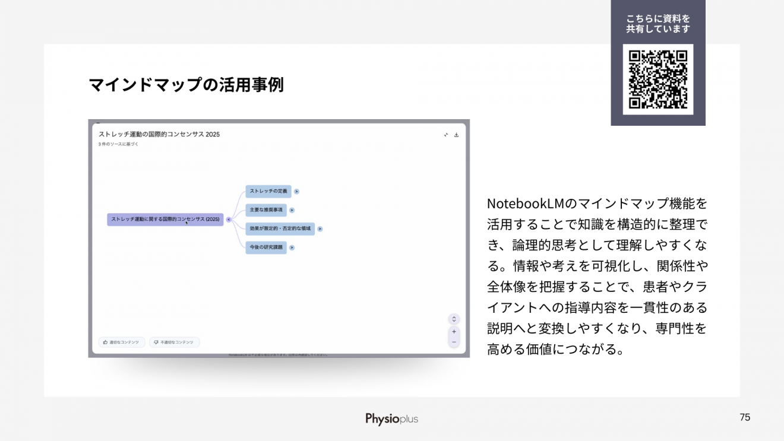Expand the 今後の研究課題 node arrow
This screenshot has width=784, height=441.
click(x=292, y=248)
